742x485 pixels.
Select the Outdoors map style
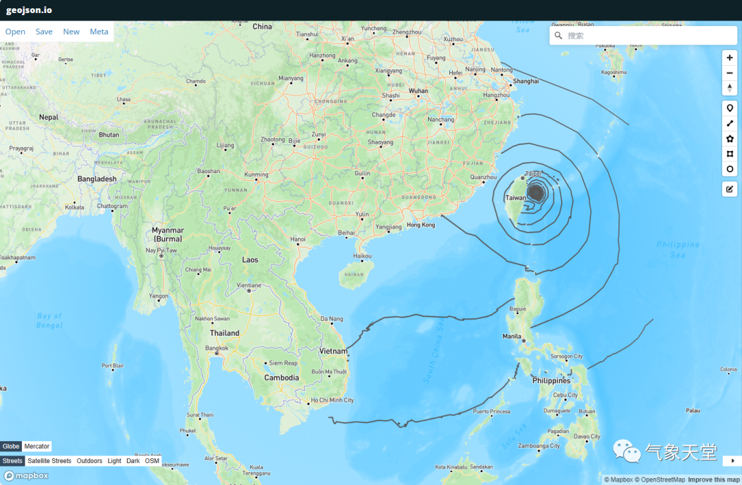(89, 461)
